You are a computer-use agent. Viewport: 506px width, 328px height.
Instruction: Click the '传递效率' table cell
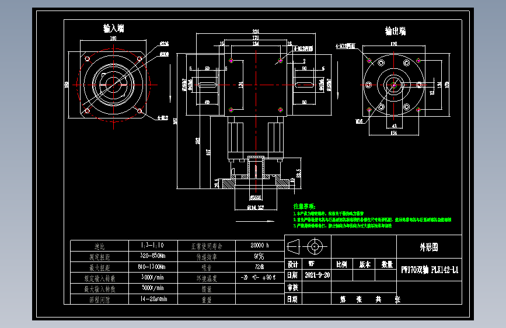[207, 257]
